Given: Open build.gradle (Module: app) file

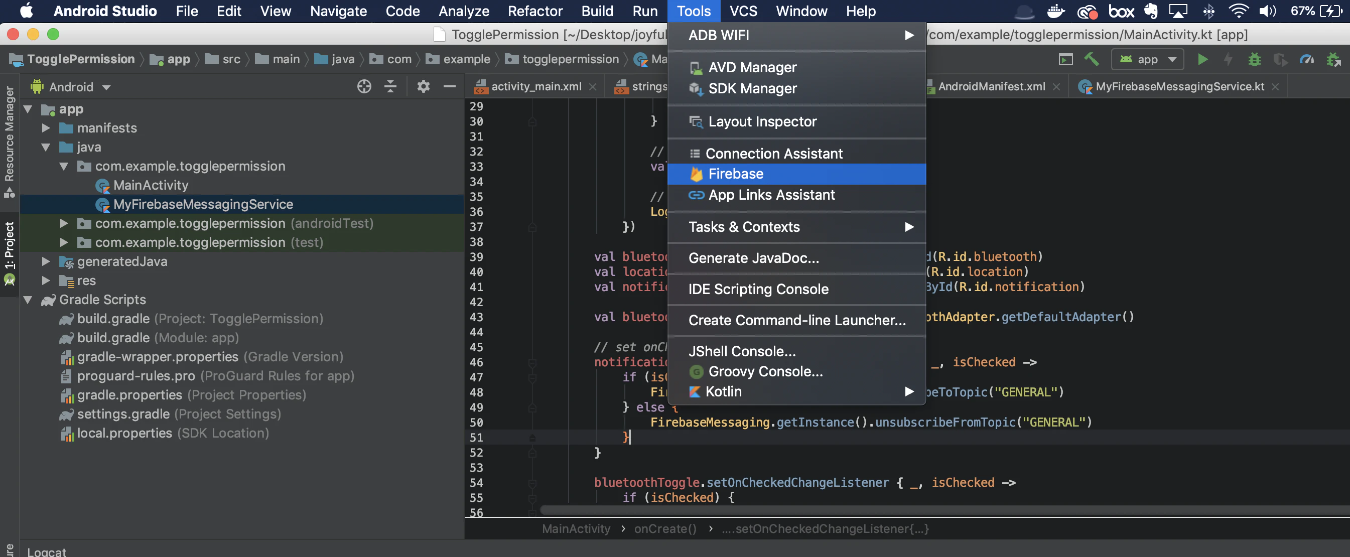Looking at the screenshot, I should (x=158, y=338).
